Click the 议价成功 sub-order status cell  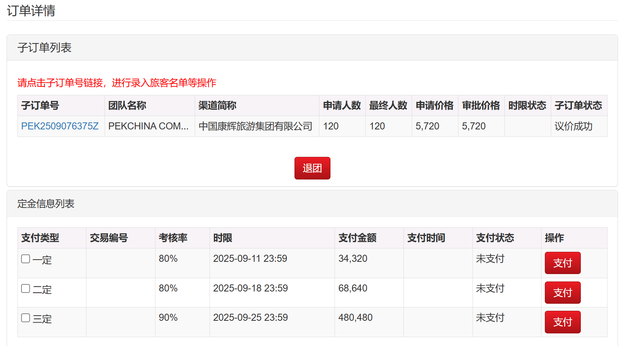tap(573, 126)
